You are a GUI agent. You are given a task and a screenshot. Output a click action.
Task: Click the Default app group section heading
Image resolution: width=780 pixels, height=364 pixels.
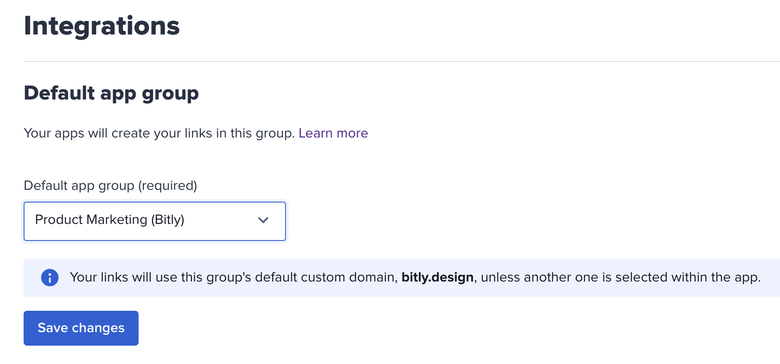coord(111,93)
